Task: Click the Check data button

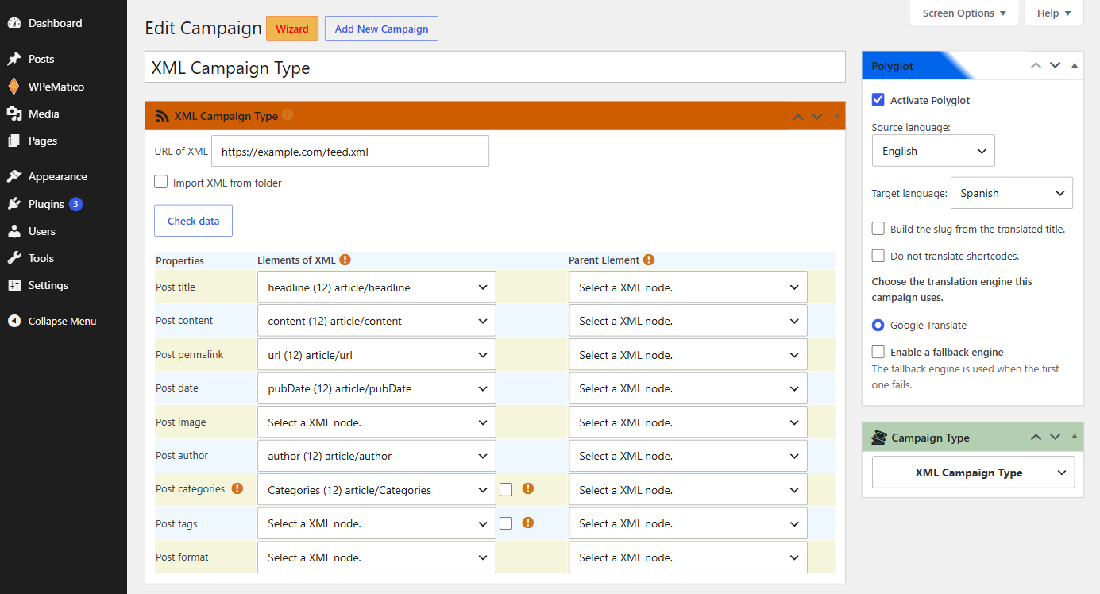Action: pos(193,221)
